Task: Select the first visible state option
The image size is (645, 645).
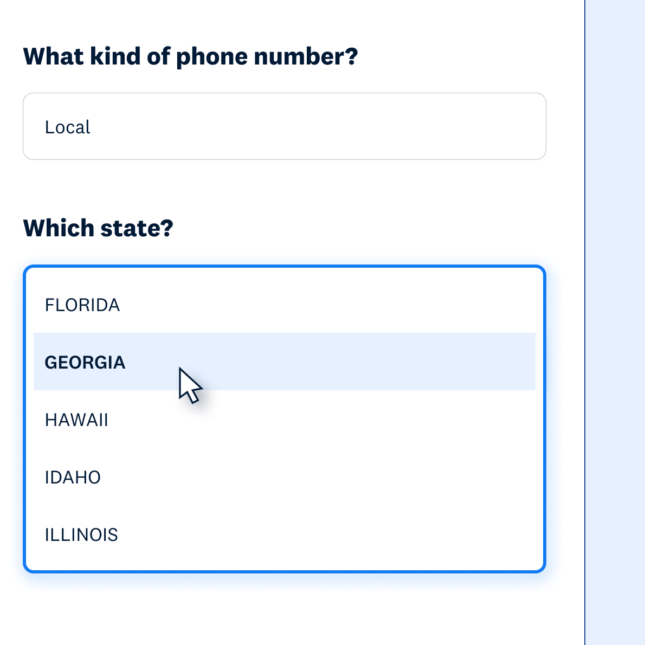Action: pyautogui.click(x=82, y=305)
